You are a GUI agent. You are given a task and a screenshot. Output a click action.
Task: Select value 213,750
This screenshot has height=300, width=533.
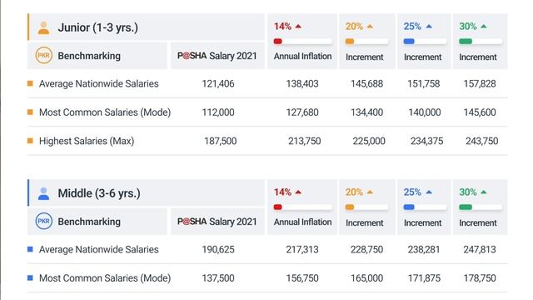click(x=305, y=141)
